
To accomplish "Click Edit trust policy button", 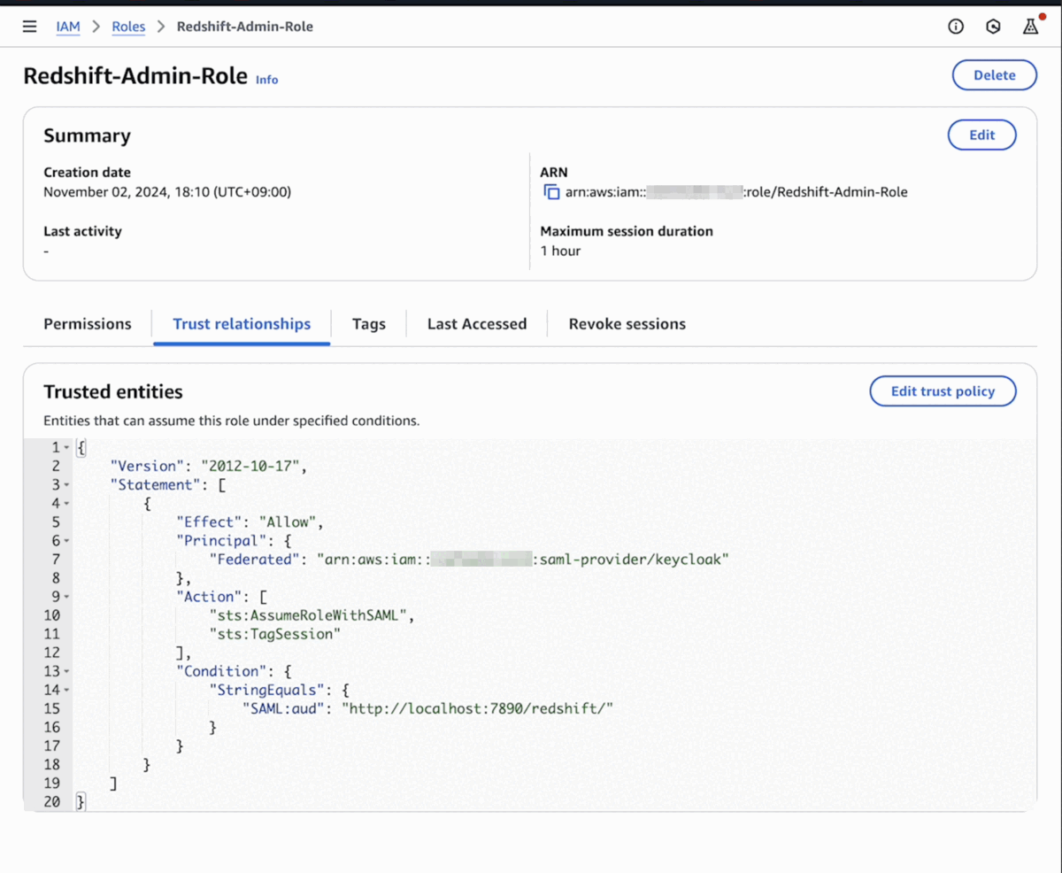I will tap(943, 391).
